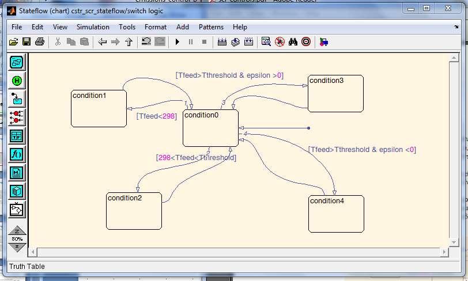Select the MATLAB function tool
The image size is (468, 281).
coord(16,173)
